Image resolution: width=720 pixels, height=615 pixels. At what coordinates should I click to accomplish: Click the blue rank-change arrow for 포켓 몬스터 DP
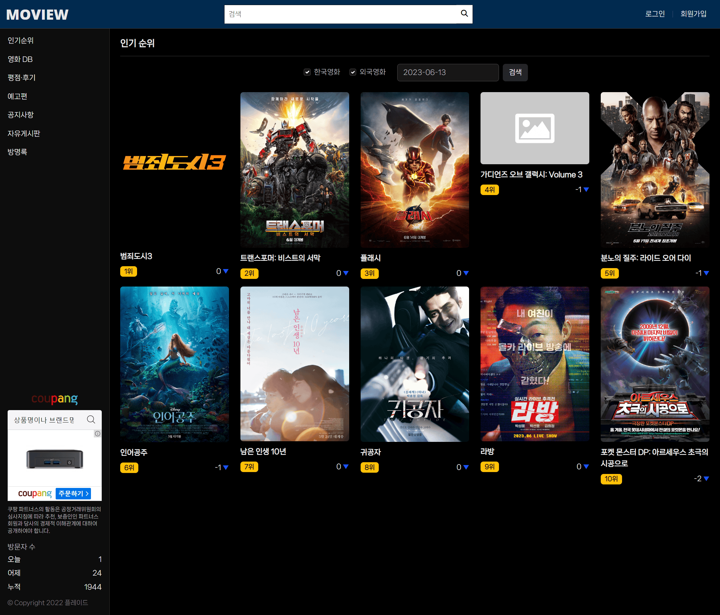[x=706, y=479]
